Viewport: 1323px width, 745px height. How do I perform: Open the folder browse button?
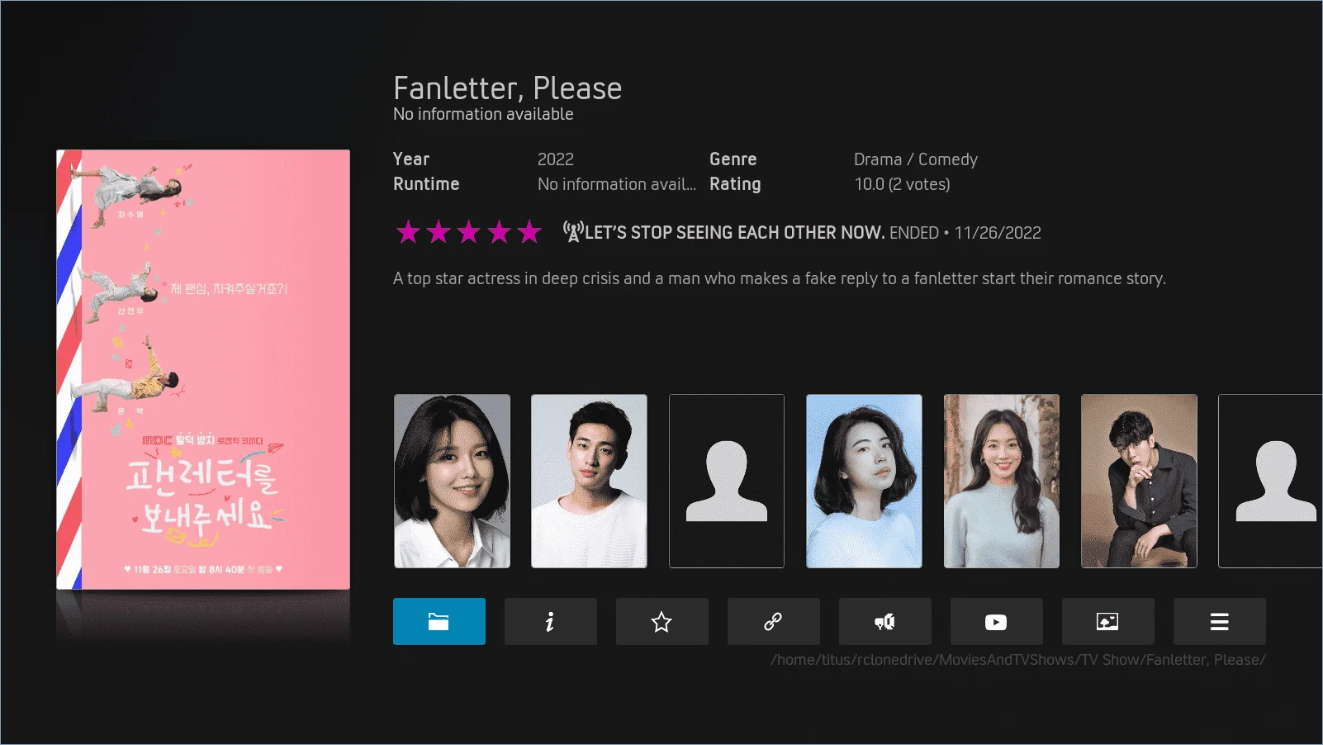pyautogui.click(x=439, y=621)
